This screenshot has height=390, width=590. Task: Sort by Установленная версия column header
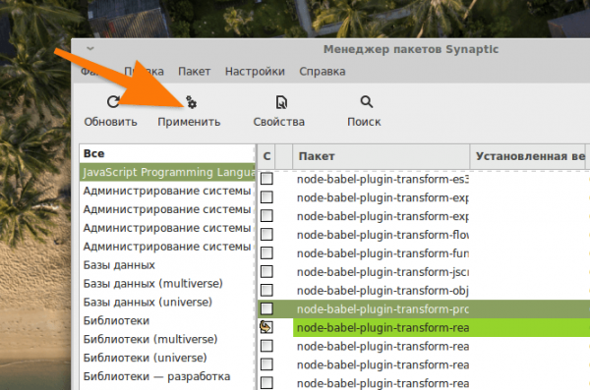[x=528, y=156]
